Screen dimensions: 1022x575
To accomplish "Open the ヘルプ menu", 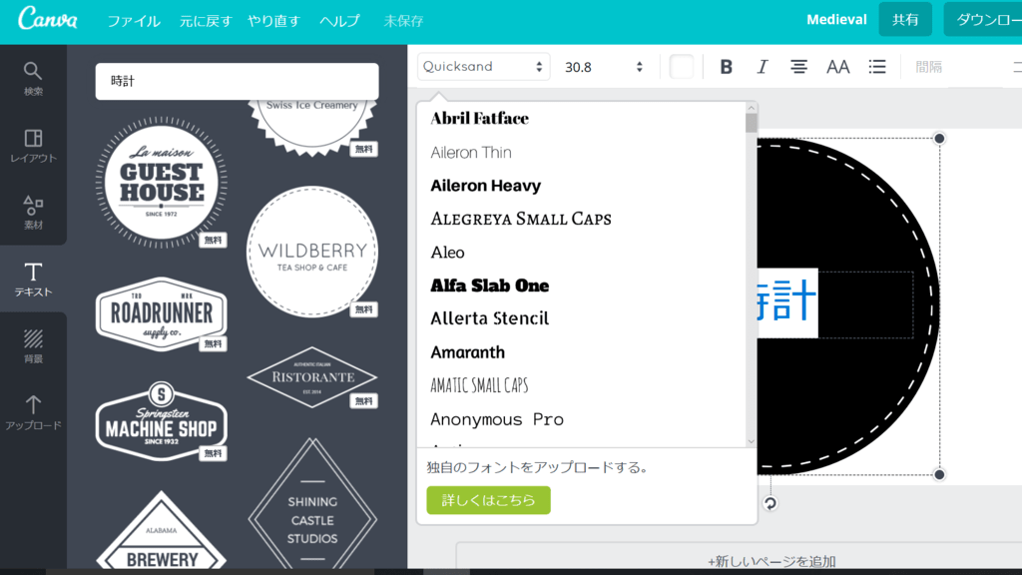I will pos(339,21).
